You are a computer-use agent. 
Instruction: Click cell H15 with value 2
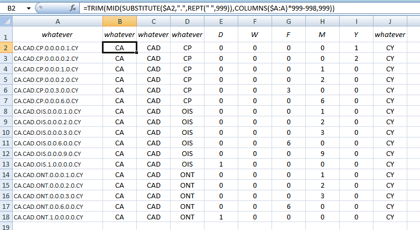click(x=322, y=186)
